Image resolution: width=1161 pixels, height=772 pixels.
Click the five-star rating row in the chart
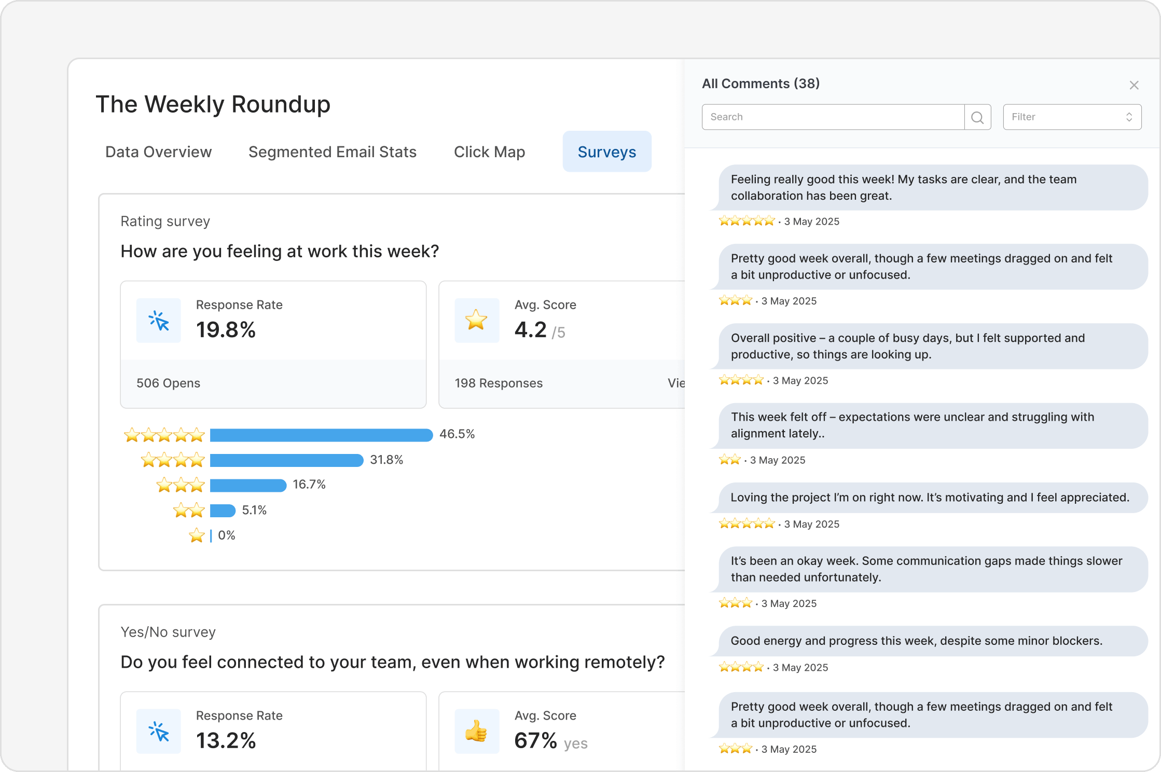pyautogui.click(x=164, y=435)
